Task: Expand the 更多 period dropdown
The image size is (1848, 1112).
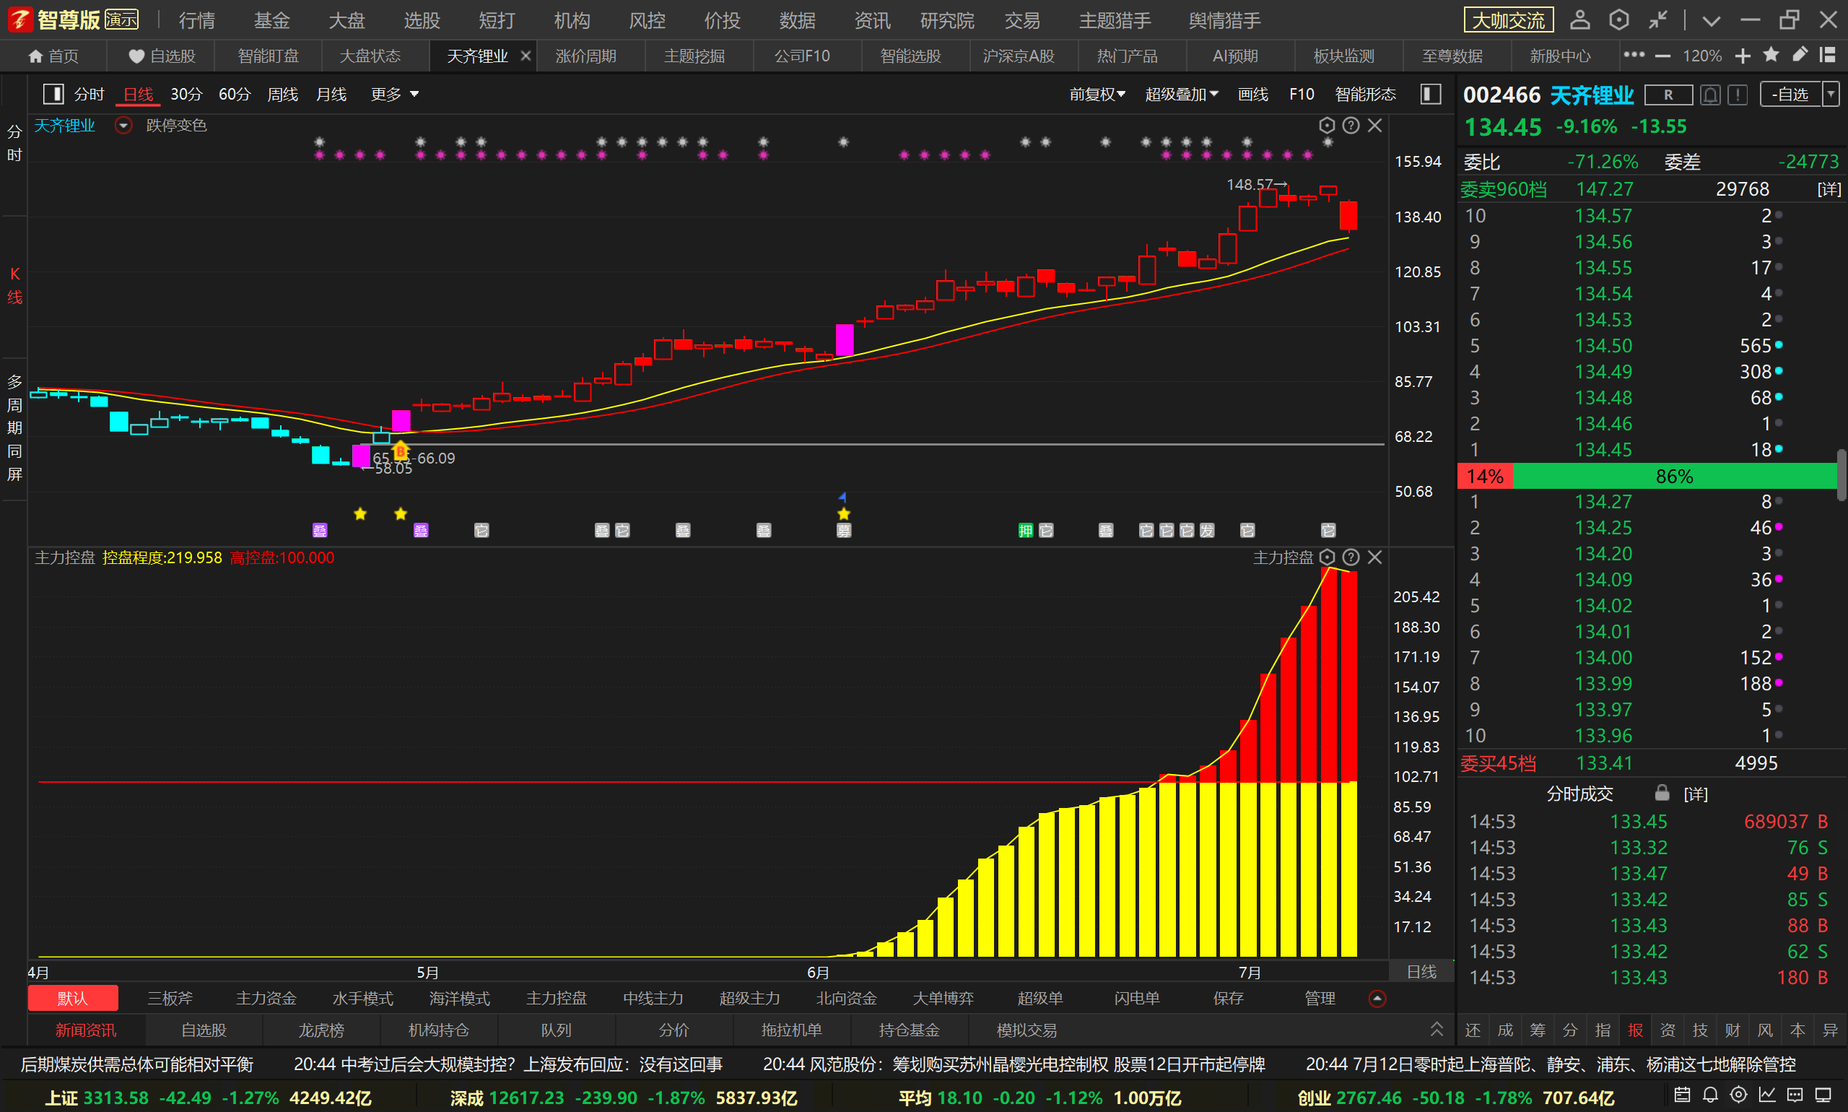Action: point(395,94)
